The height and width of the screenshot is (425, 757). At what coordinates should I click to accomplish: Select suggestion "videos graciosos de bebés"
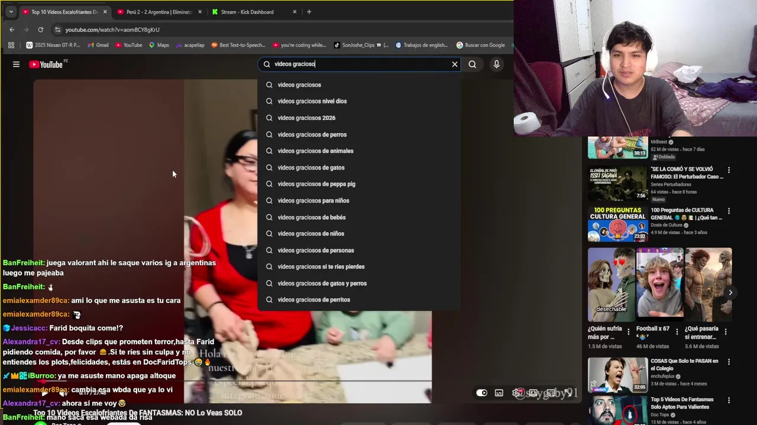359,217
